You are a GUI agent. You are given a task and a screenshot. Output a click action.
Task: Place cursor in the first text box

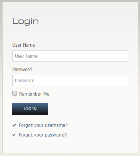coord(70,56)
